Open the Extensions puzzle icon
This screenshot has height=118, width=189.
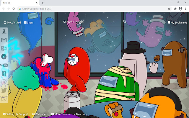[x=175, y=9]
